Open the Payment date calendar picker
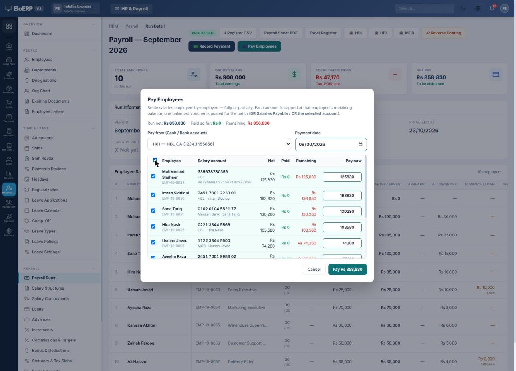Viewport: 516px width, 371px height. (x=360, y=145)
